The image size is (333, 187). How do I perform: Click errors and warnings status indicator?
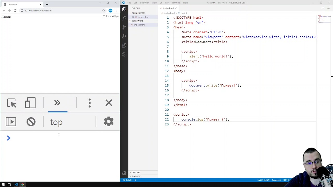pyautogui.click(x=127, y=180)
